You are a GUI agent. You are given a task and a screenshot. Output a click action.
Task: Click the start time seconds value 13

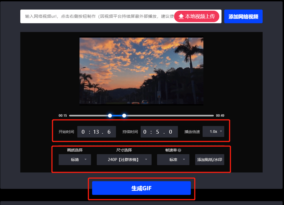coord(96,132)
